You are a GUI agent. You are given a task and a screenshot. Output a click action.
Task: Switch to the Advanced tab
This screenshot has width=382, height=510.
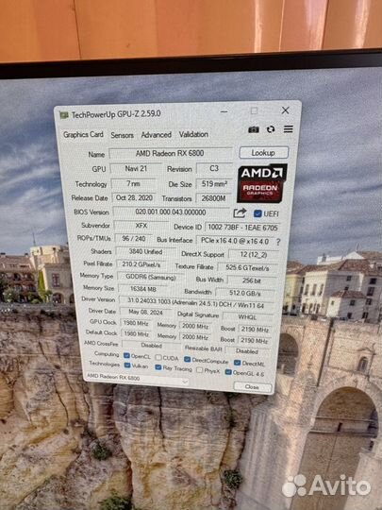tap(157, 135)
